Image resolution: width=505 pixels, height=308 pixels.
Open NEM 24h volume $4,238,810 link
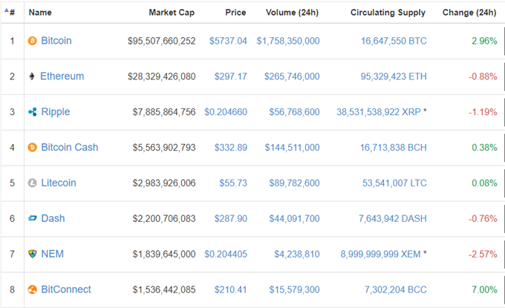pos(296,255)
